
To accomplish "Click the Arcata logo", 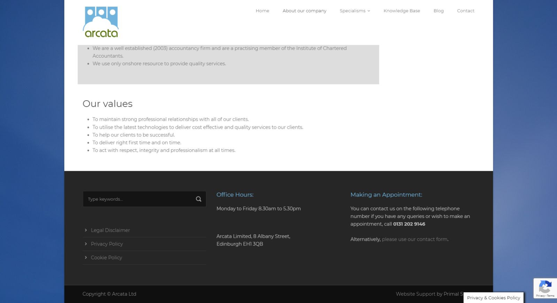I will pos(101,22).
